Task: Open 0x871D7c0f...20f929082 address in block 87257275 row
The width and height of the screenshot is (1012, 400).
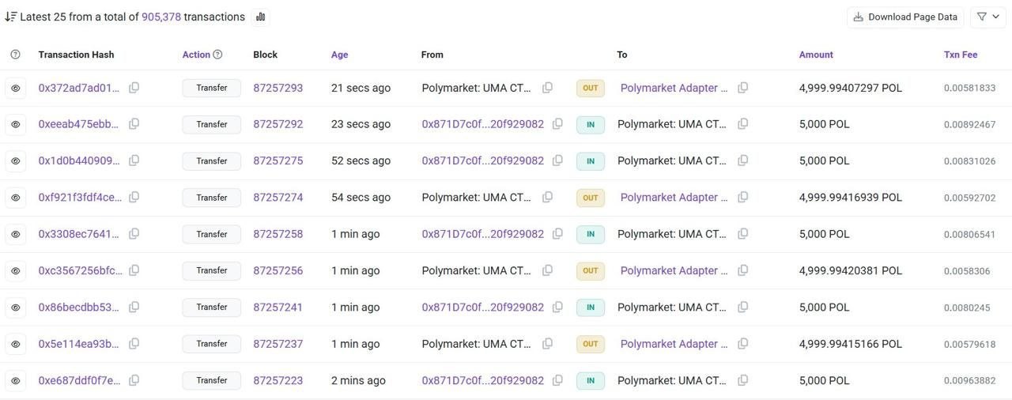Action: coord(482,160)
